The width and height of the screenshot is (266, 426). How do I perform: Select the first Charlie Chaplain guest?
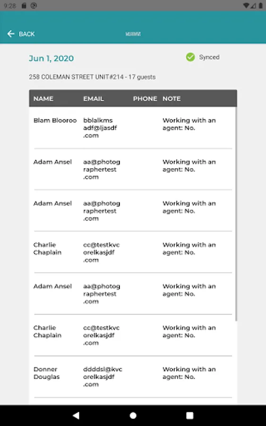coord(133,252)
